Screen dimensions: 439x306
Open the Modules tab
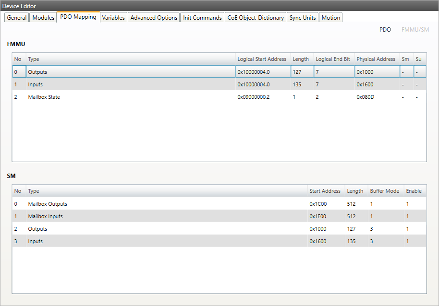43,18
